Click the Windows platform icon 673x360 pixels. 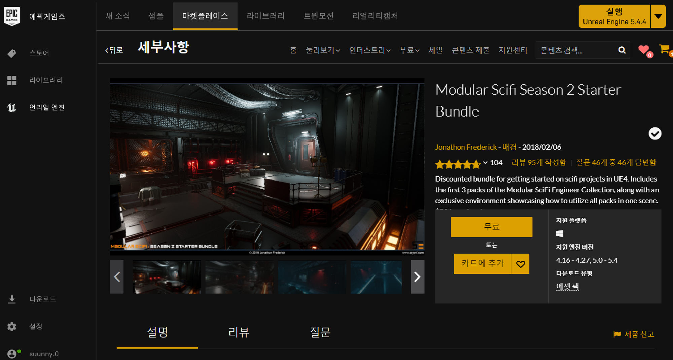[x=559, y=233]
